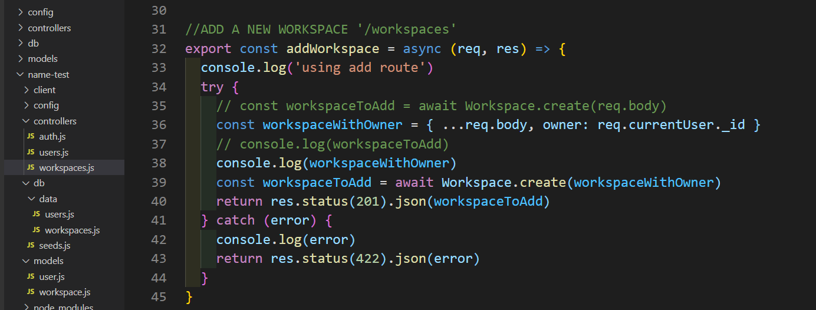The height and width of the screenshot is (310, 816).
Task: Expand the config chevron inside name-test
Action: (26, 105)
